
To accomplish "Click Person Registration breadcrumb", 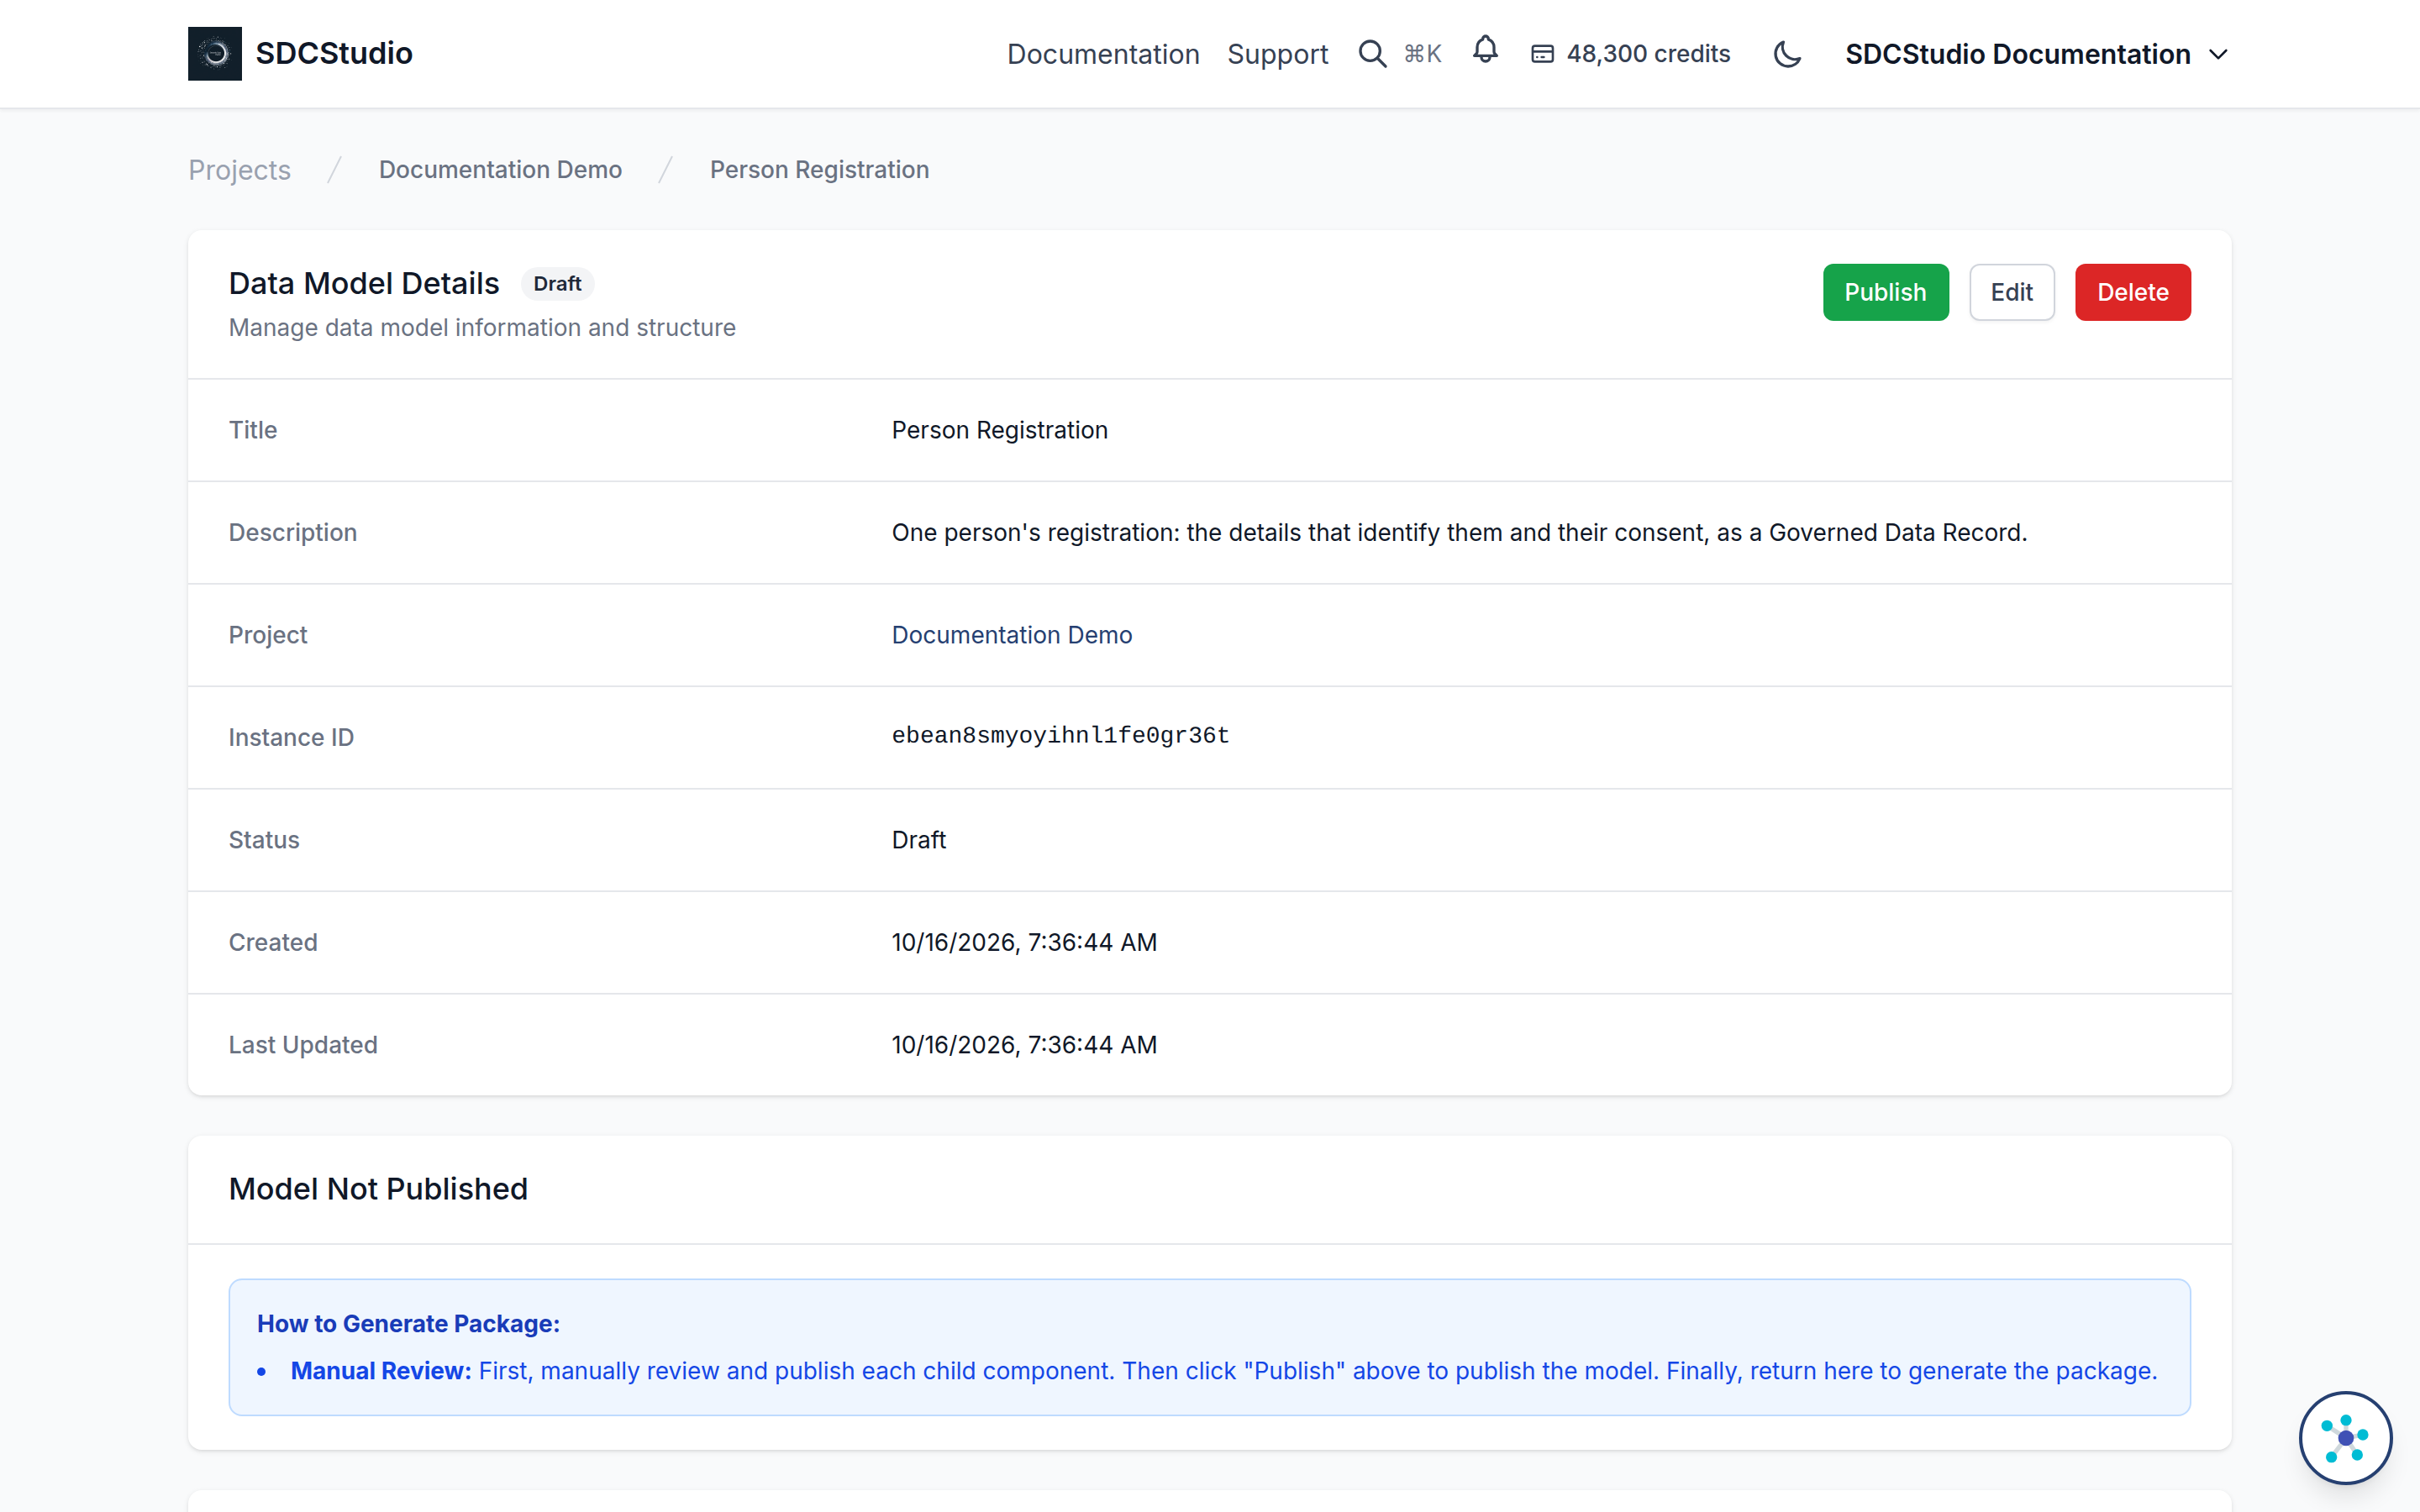I will (819, 170).
